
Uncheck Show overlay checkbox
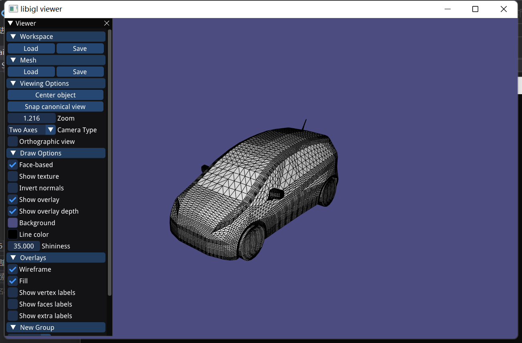coord(13,200)
